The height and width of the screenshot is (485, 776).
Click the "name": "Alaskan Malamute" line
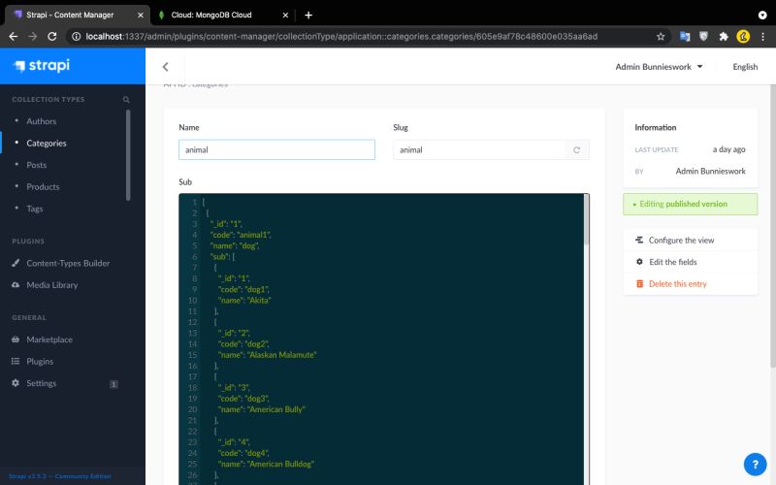(x=268, y=354)
